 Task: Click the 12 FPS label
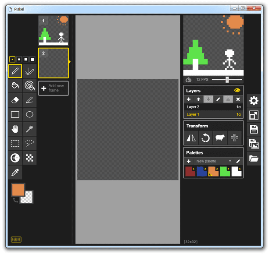point(202,80)
